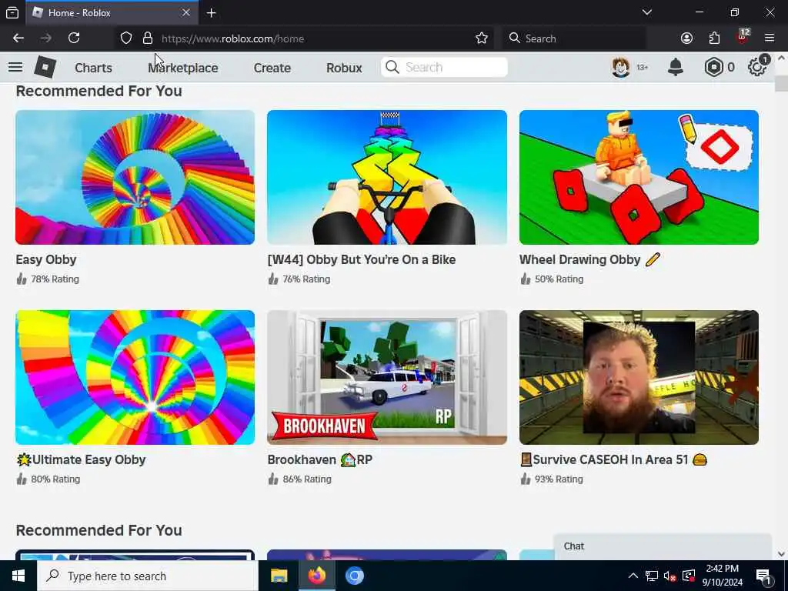Viewport: 788px width, 591px height.
Task: Open the blue circular browser taskbar icon
Action: (354, 576)
